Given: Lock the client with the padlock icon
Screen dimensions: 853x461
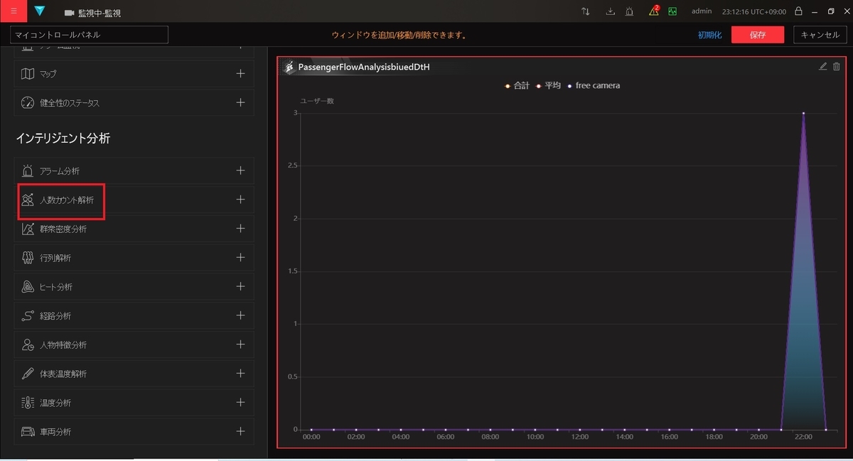Looking at the screenshot, I should (x=799, y=11).
